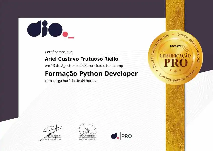
Task: Click the 'CHIEF TECHNOLOGY OFFICER' caption
Action: click(x=87, y=138)
